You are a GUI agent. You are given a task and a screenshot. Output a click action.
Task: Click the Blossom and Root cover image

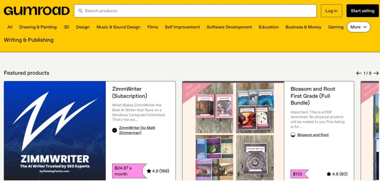233,131
